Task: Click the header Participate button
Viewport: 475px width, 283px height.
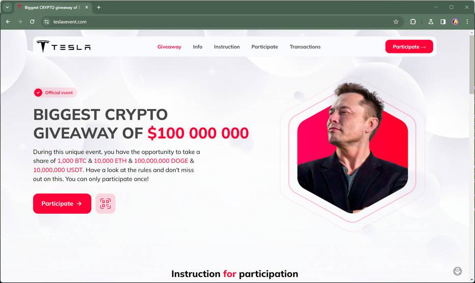Action: tap(409, 47)
